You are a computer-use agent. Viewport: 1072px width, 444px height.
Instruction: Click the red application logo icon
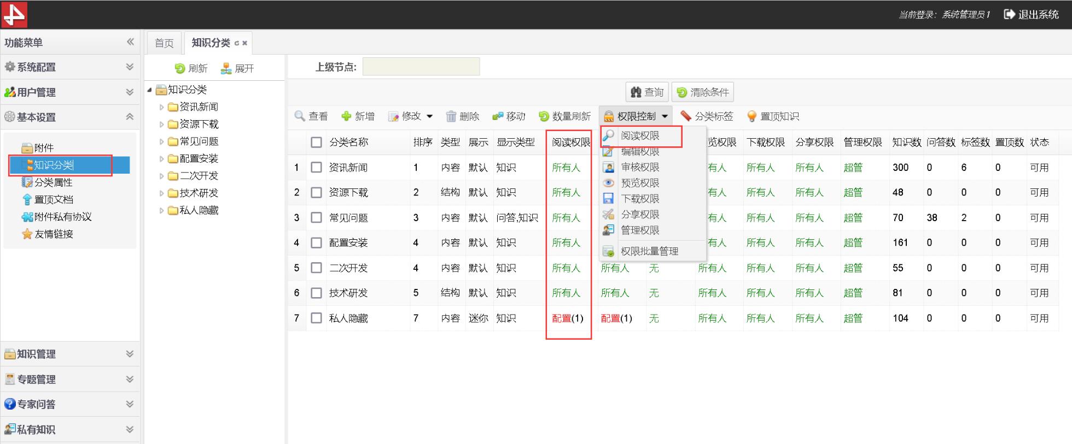pyautogui.click(x=14, y=14)
